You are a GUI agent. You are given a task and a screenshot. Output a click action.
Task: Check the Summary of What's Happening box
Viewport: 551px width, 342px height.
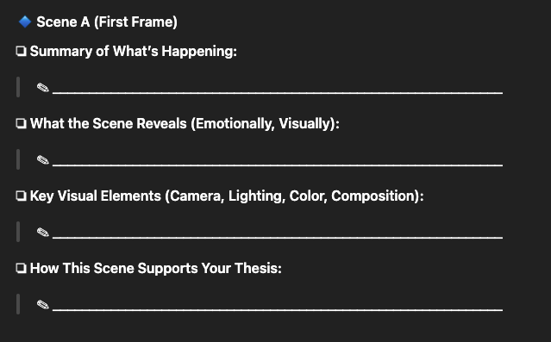pyautogui.click(x=21, y=52)
